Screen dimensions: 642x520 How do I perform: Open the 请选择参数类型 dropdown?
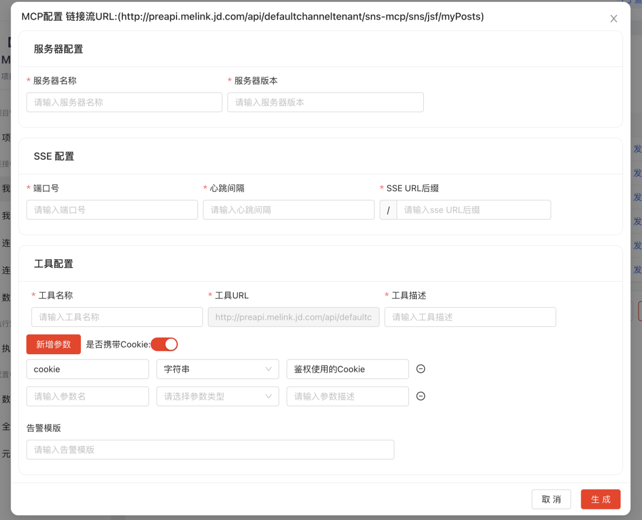click(218, 396)
